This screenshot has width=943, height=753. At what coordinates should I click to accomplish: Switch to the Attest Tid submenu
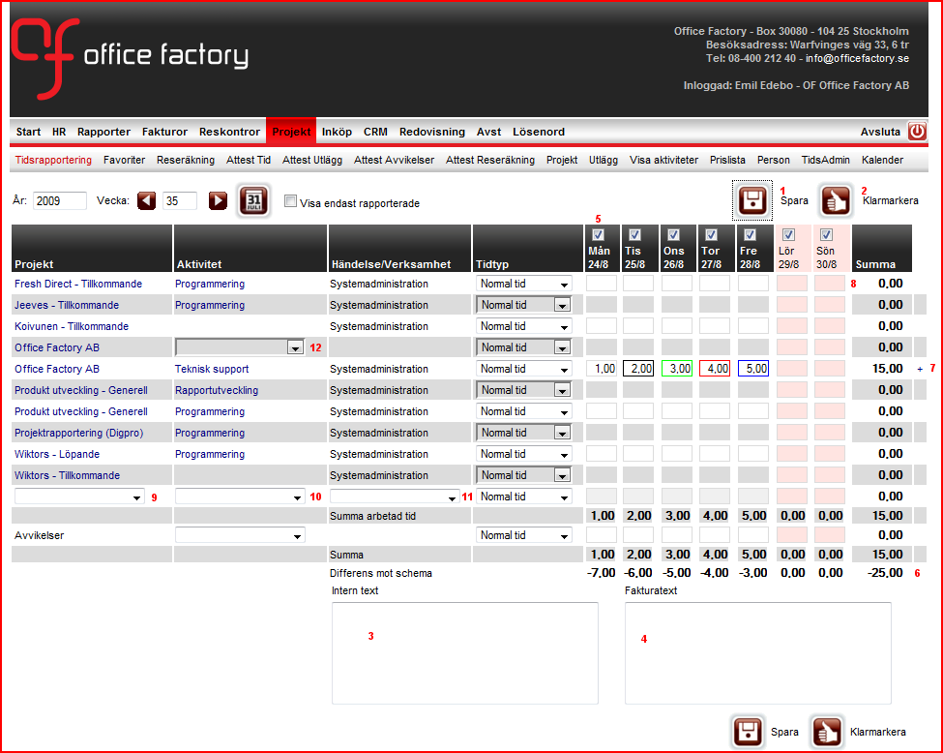(249, 160)
